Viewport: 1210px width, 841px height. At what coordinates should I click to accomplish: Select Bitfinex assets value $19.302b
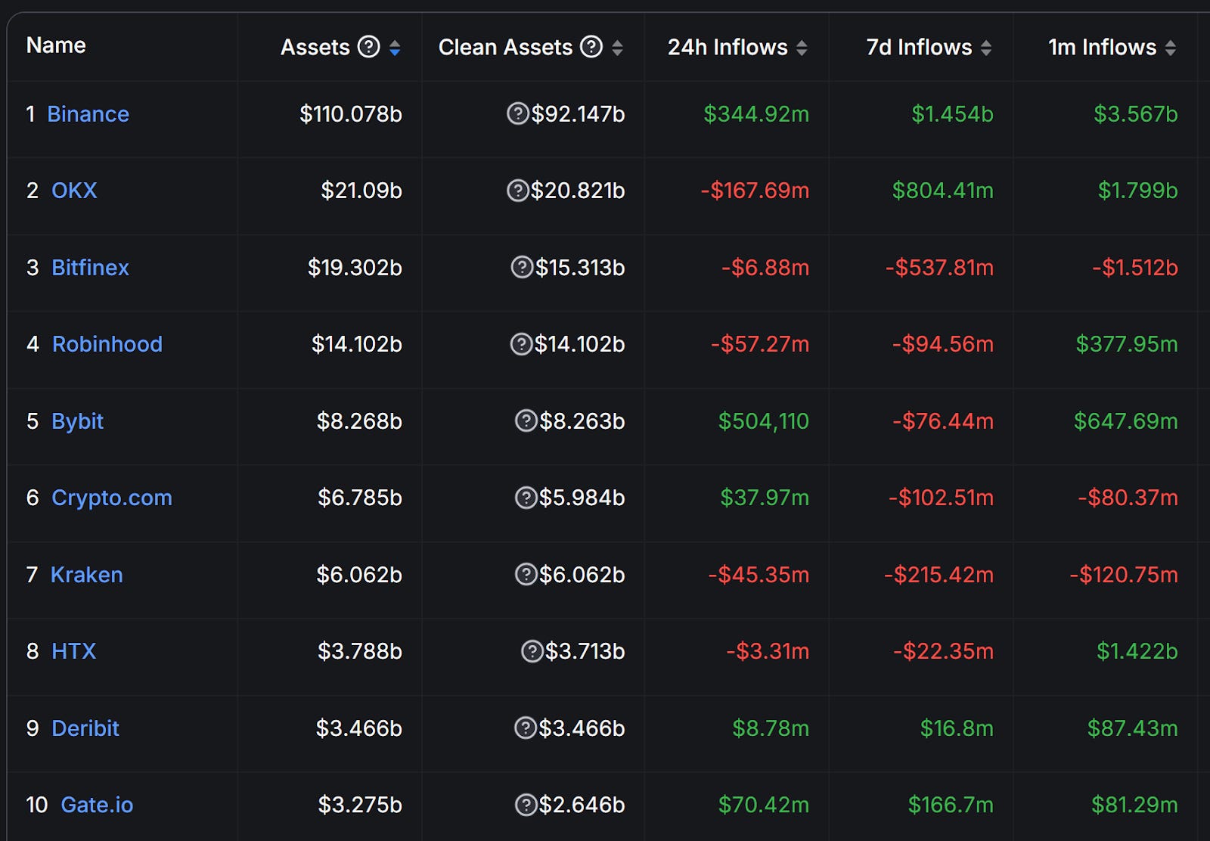pyautogui.click(x=355, y=268)
